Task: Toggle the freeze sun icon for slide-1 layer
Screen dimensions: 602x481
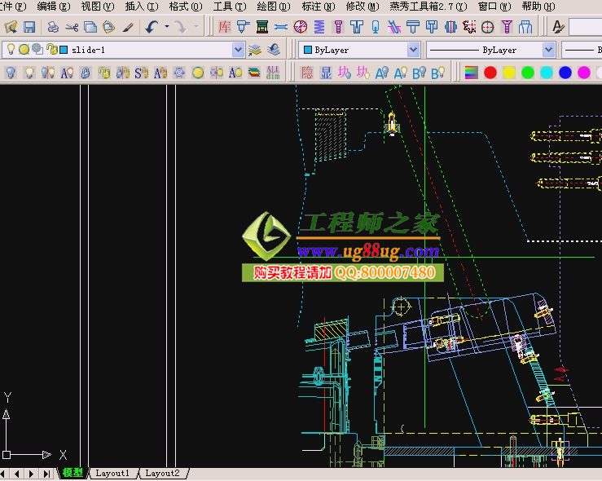Action: pos(24,50)
